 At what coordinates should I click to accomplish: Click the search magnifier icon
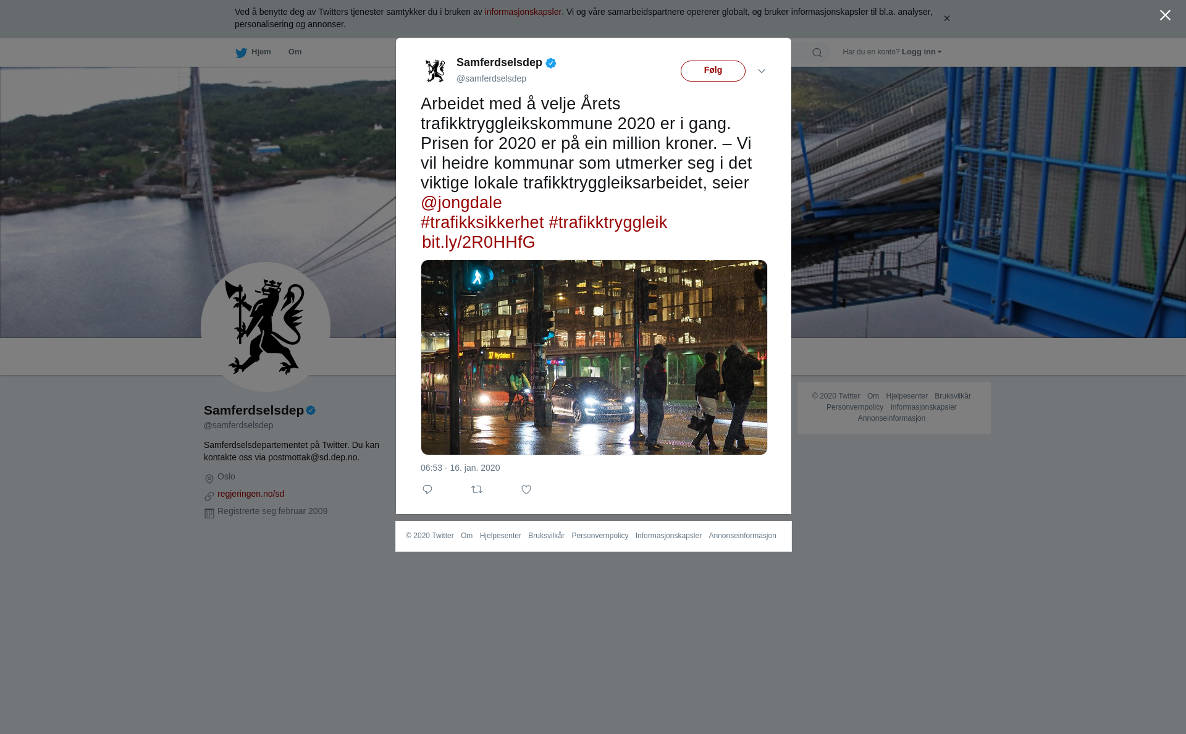tap(817, 53)
